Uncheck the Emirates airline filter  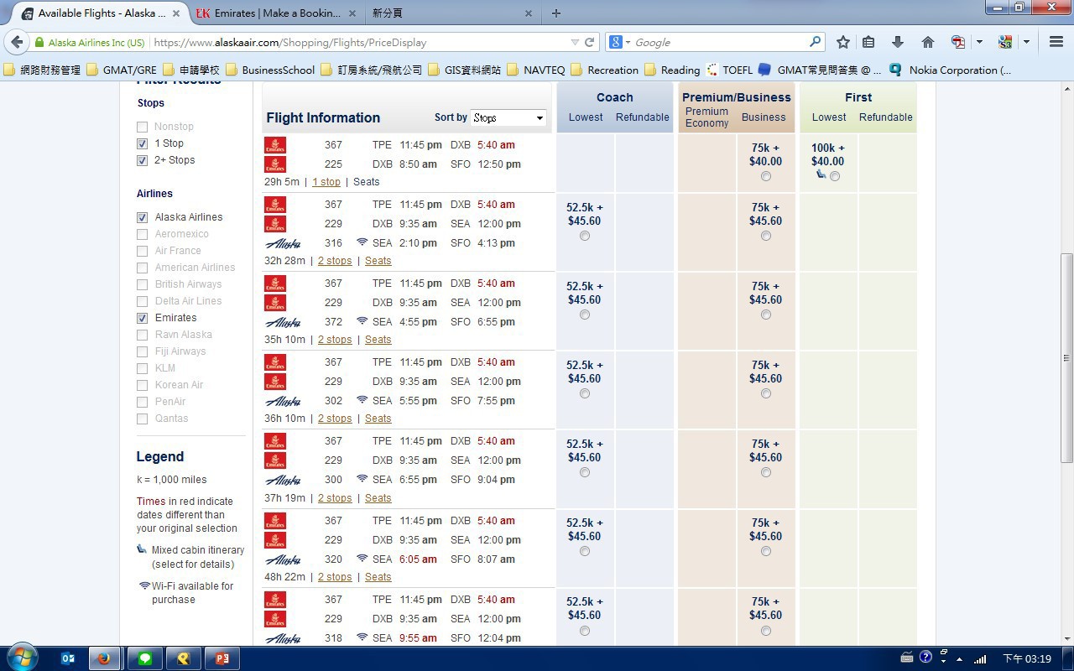[x=142, y=318]
